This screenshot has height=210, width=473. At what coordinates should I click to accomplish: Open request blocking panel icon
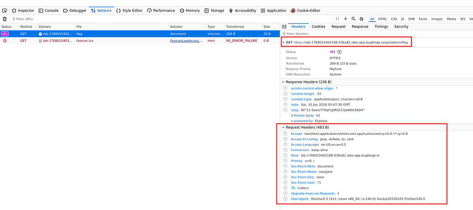pos(362,19)
